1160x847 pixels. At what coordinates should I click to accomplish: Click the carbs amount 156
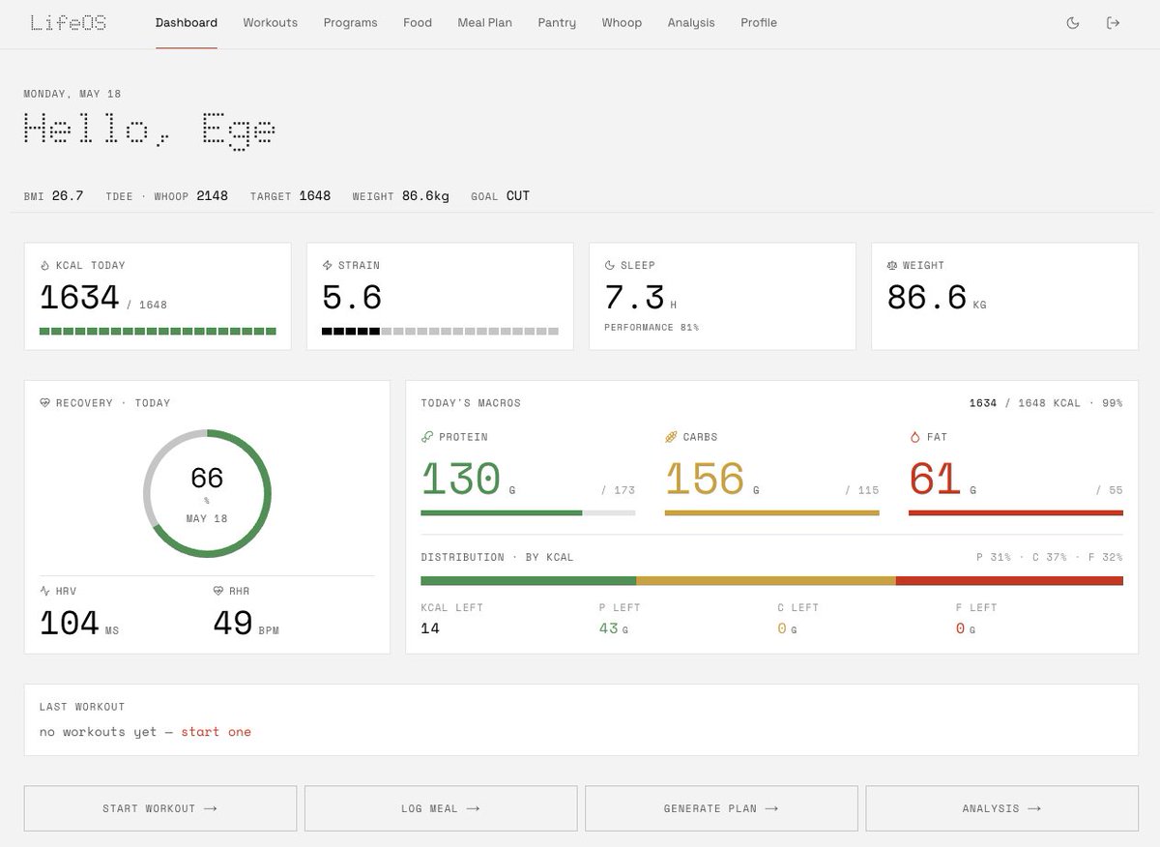(705, 479)
